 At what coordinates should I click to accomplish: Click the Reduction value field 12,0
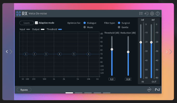pos(128,79)
